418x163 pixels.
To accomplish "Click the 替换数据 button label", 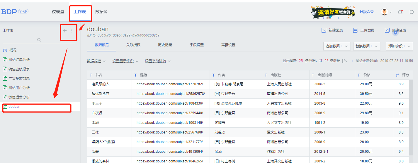I will point(363,46).
